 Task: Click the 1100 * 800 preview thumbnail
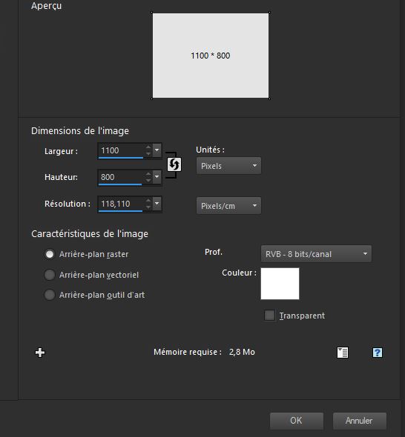[211, 56]
